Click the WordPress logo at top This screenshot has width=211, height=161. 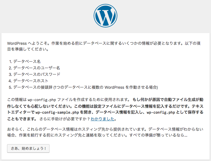105,16
